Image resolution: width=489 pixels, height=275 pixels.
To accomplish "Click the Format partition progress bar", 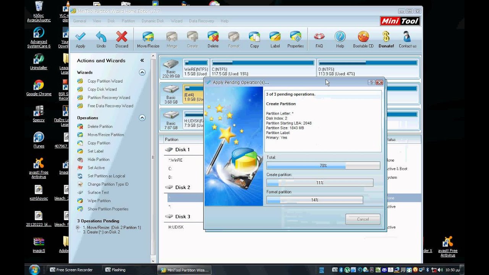I will pyautogui.click(x=315, y=200).
